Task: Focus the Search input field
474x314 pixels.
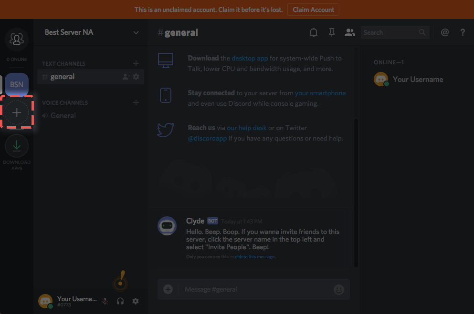Action: click(x=395, y=32)
